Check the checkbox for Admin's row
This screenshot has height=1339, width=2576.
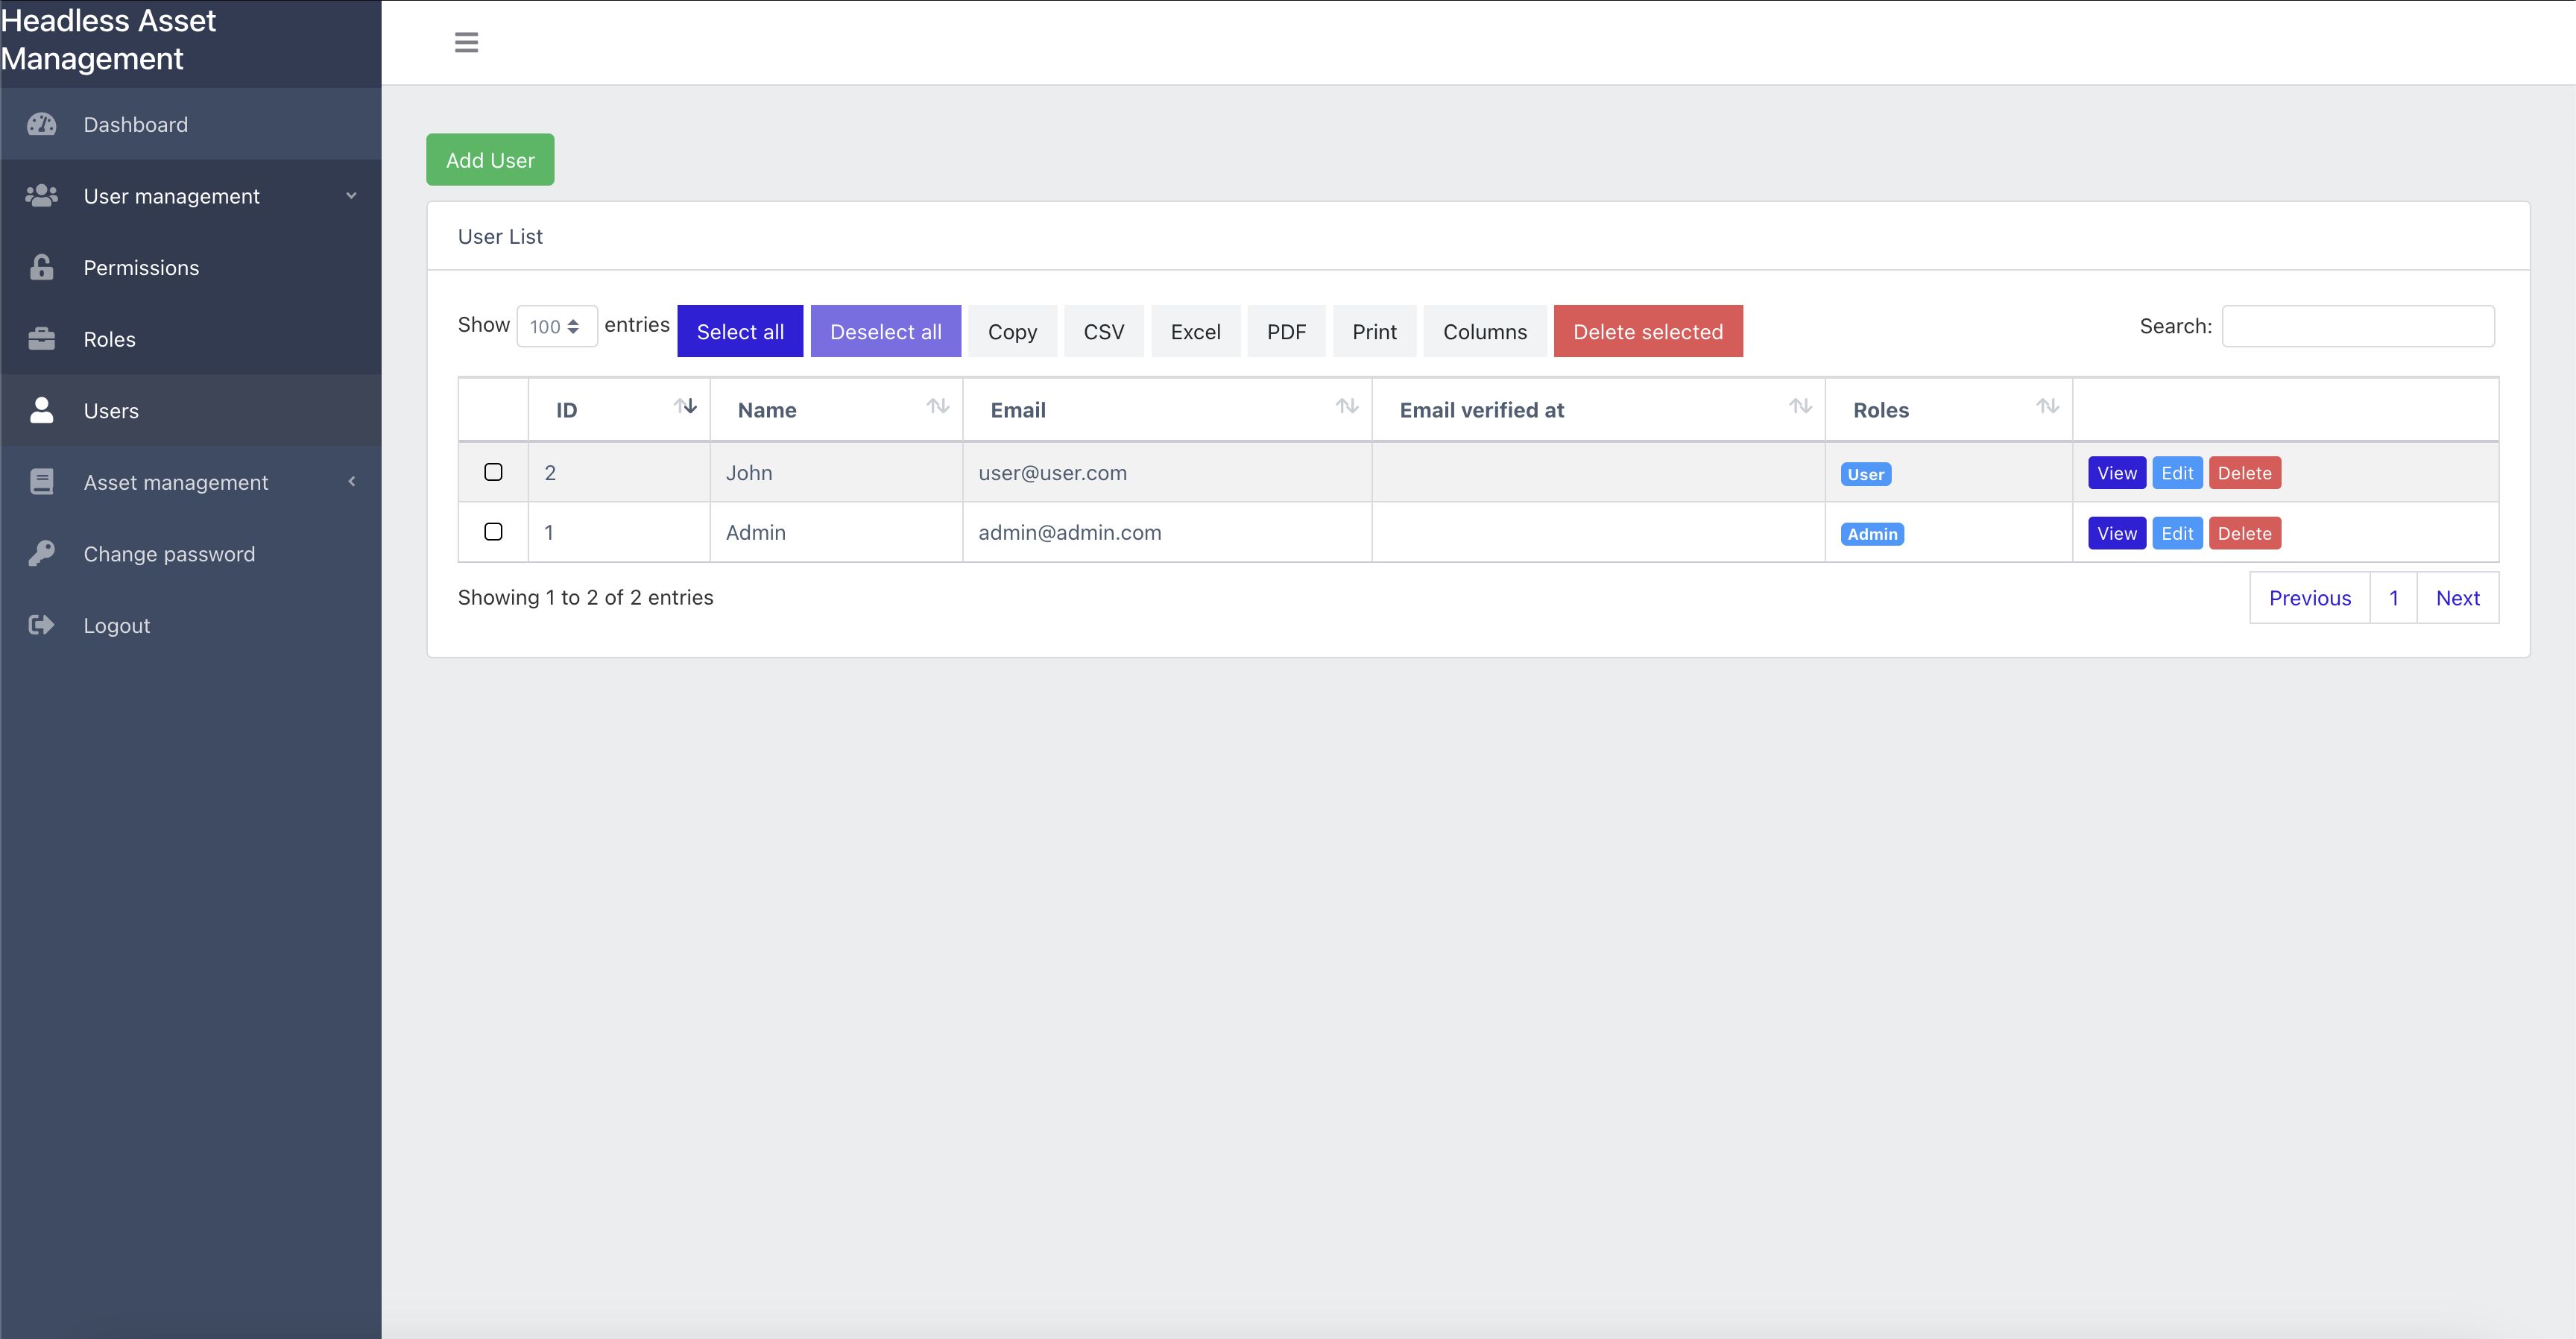tap(493, 532)
